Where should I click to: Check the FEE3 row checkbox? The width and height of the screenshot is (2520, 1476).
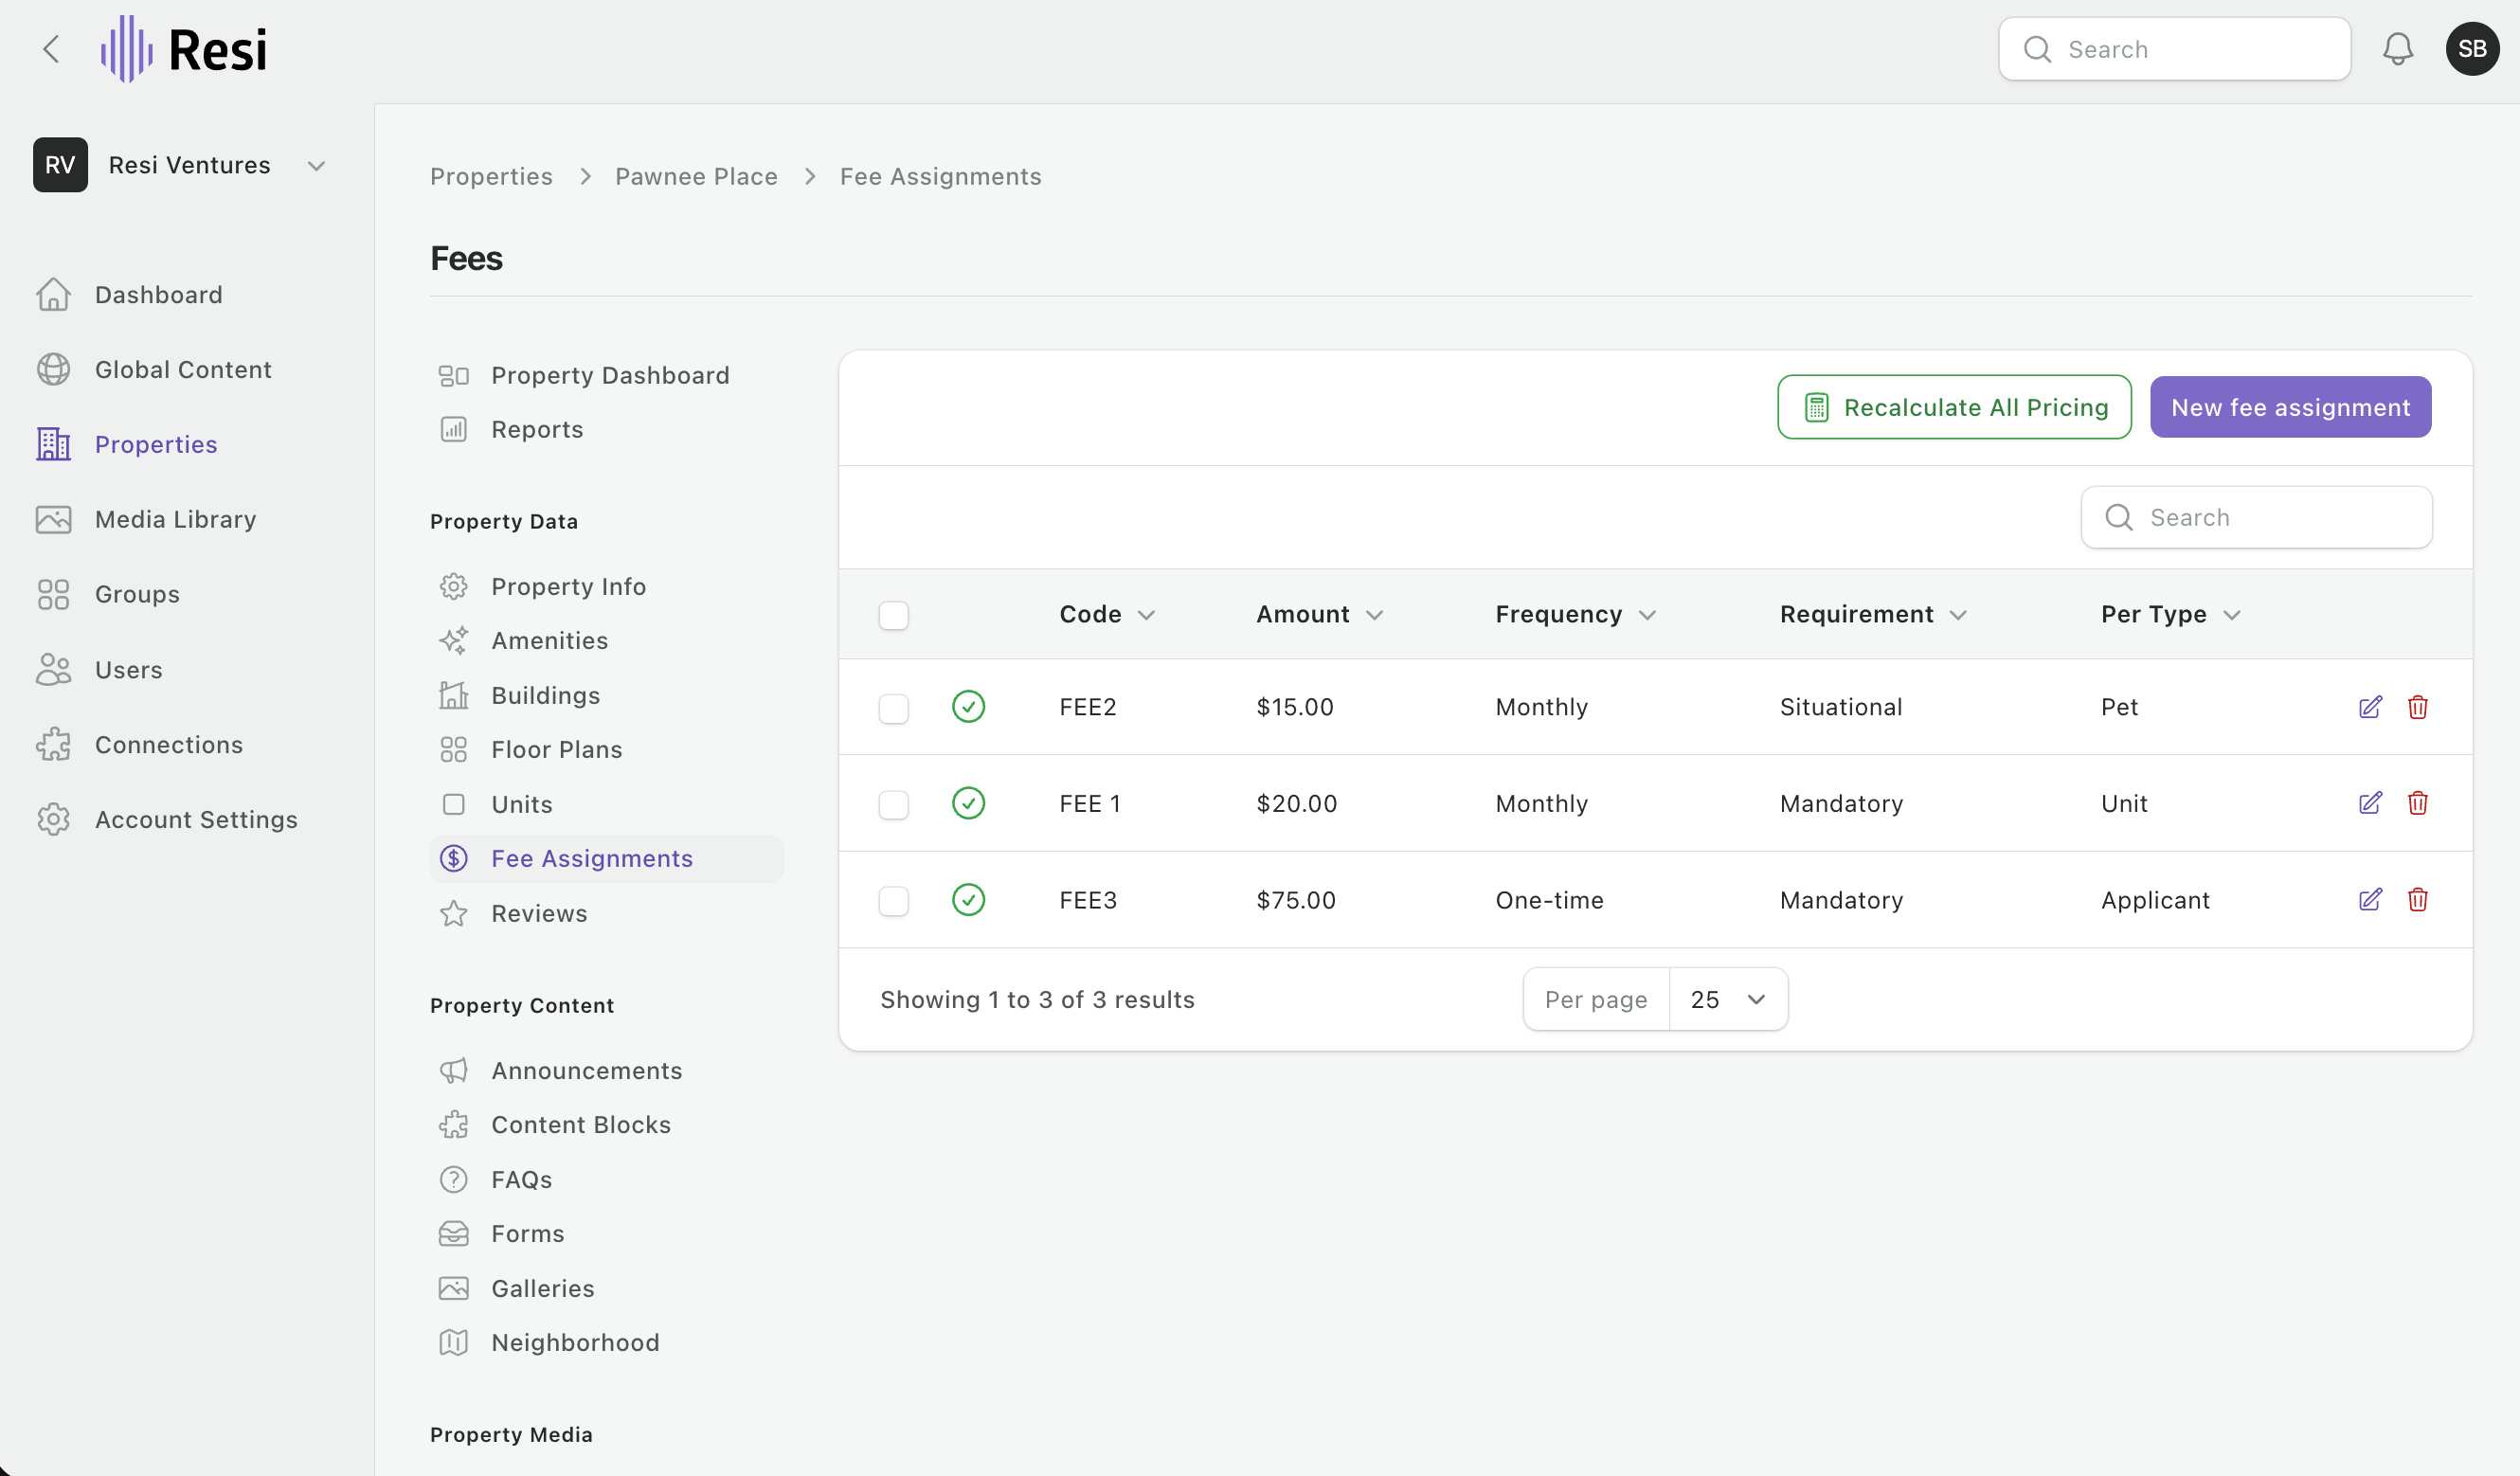coord(893,901)
